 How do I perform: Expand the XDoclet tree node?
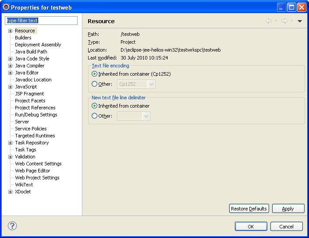10,192
